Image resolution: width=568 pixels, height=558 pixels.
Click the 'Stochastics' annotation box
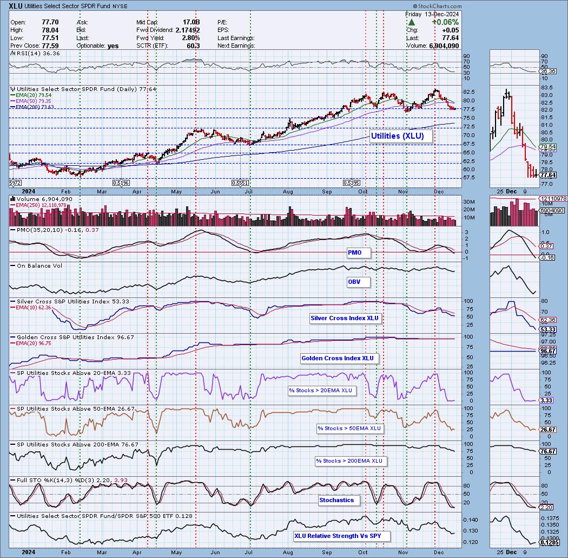tap(338, 501)
